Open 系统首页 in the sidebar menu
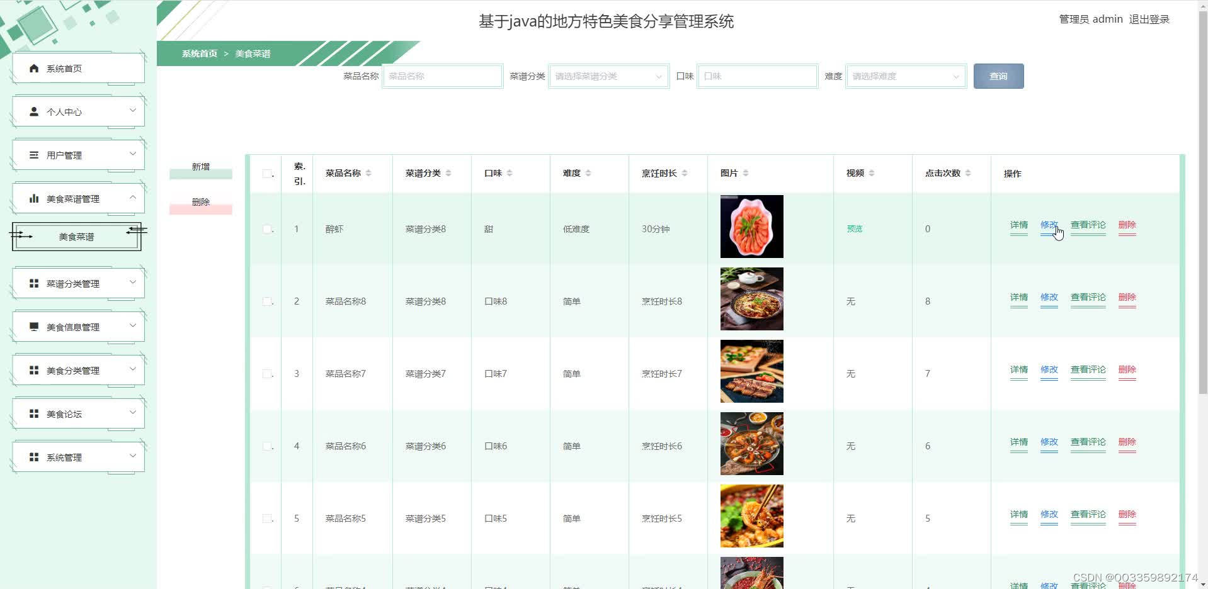This screenshot has width=1208, height=589. tap(78, 68)
